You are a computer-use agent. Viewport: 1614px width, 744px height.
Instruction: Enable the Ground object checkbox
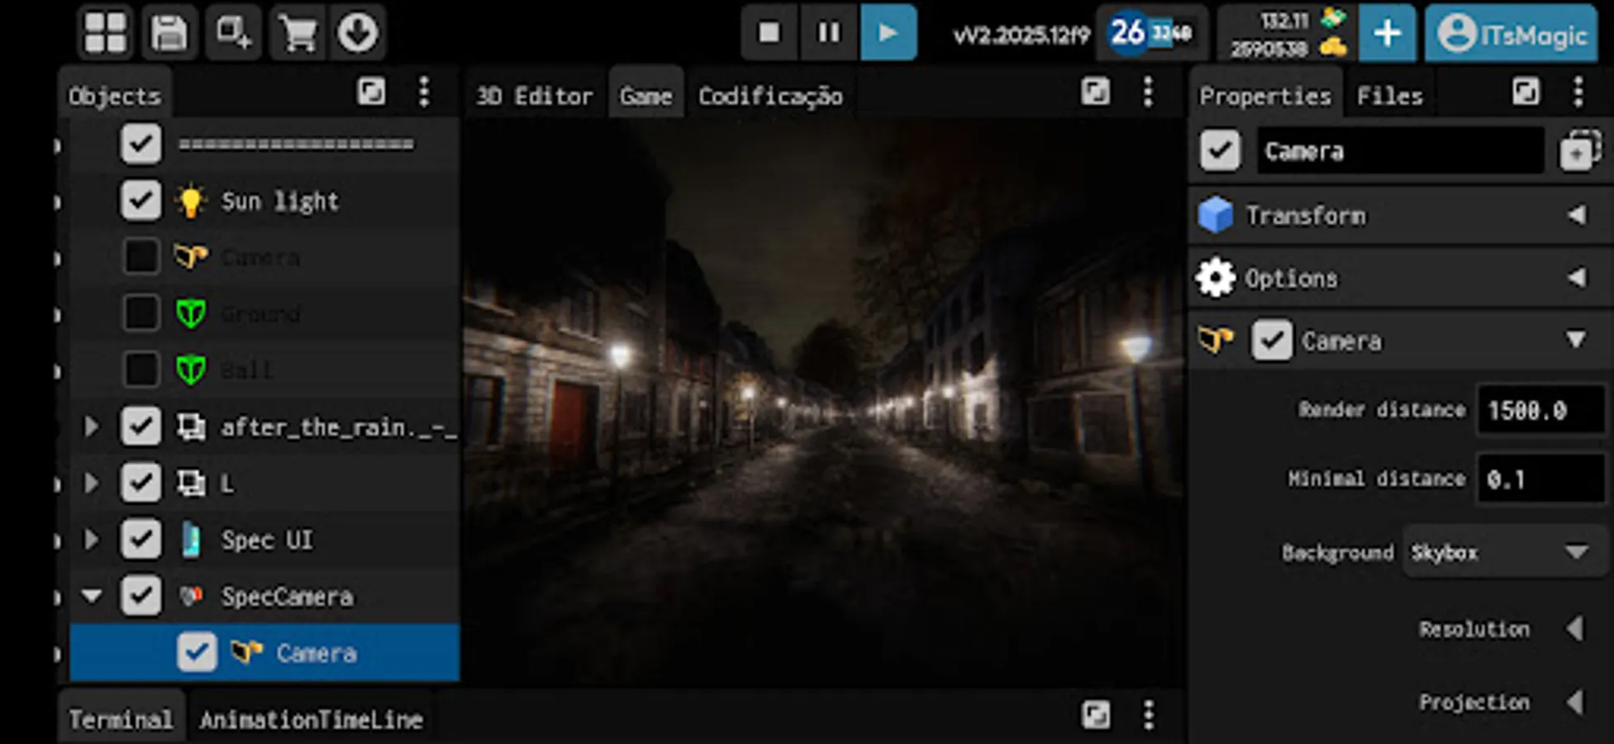click(140, 313)
